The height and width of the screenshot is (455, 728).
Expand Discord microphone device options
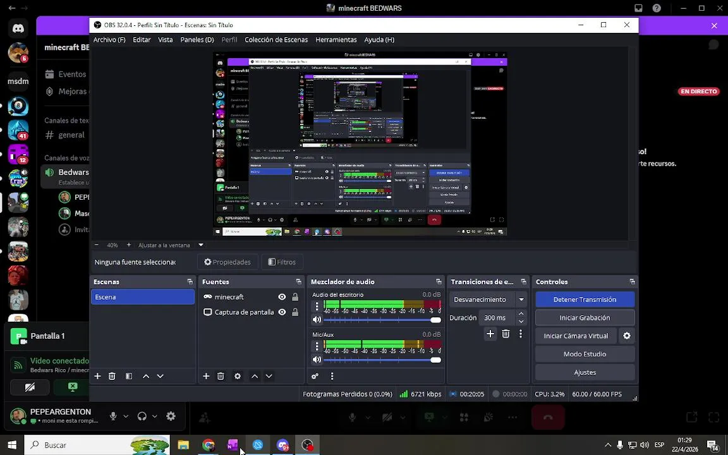coord(125,416)
